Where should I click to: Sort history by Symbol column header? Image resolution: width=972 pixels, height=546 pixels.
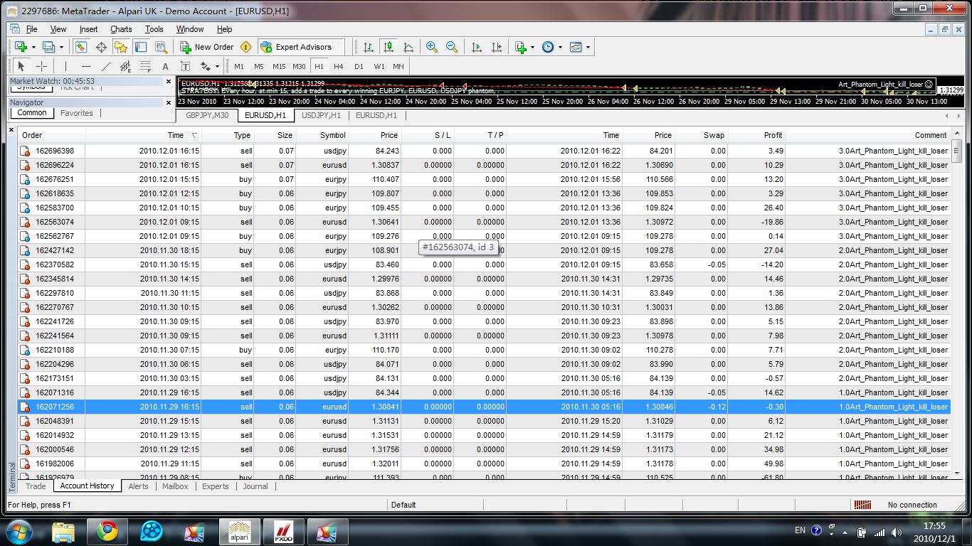[x=322, y=135]
